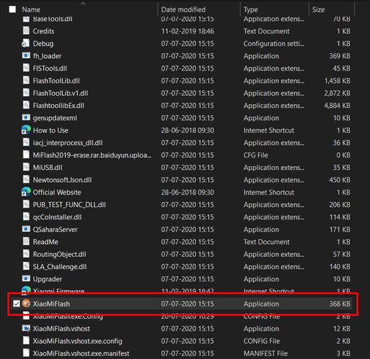The image size is (370, 359).
Task: Select the file name FlashToolLib.v1.dll
Action: coord(60,93)
